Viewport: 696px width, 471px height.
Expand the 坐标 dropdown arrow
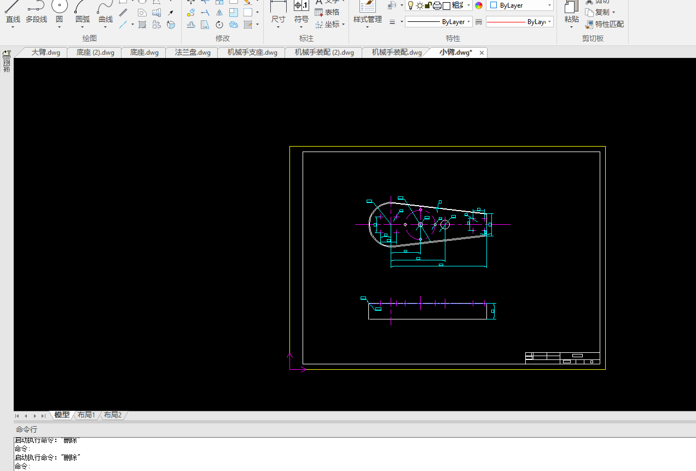[x=343, y=25]
